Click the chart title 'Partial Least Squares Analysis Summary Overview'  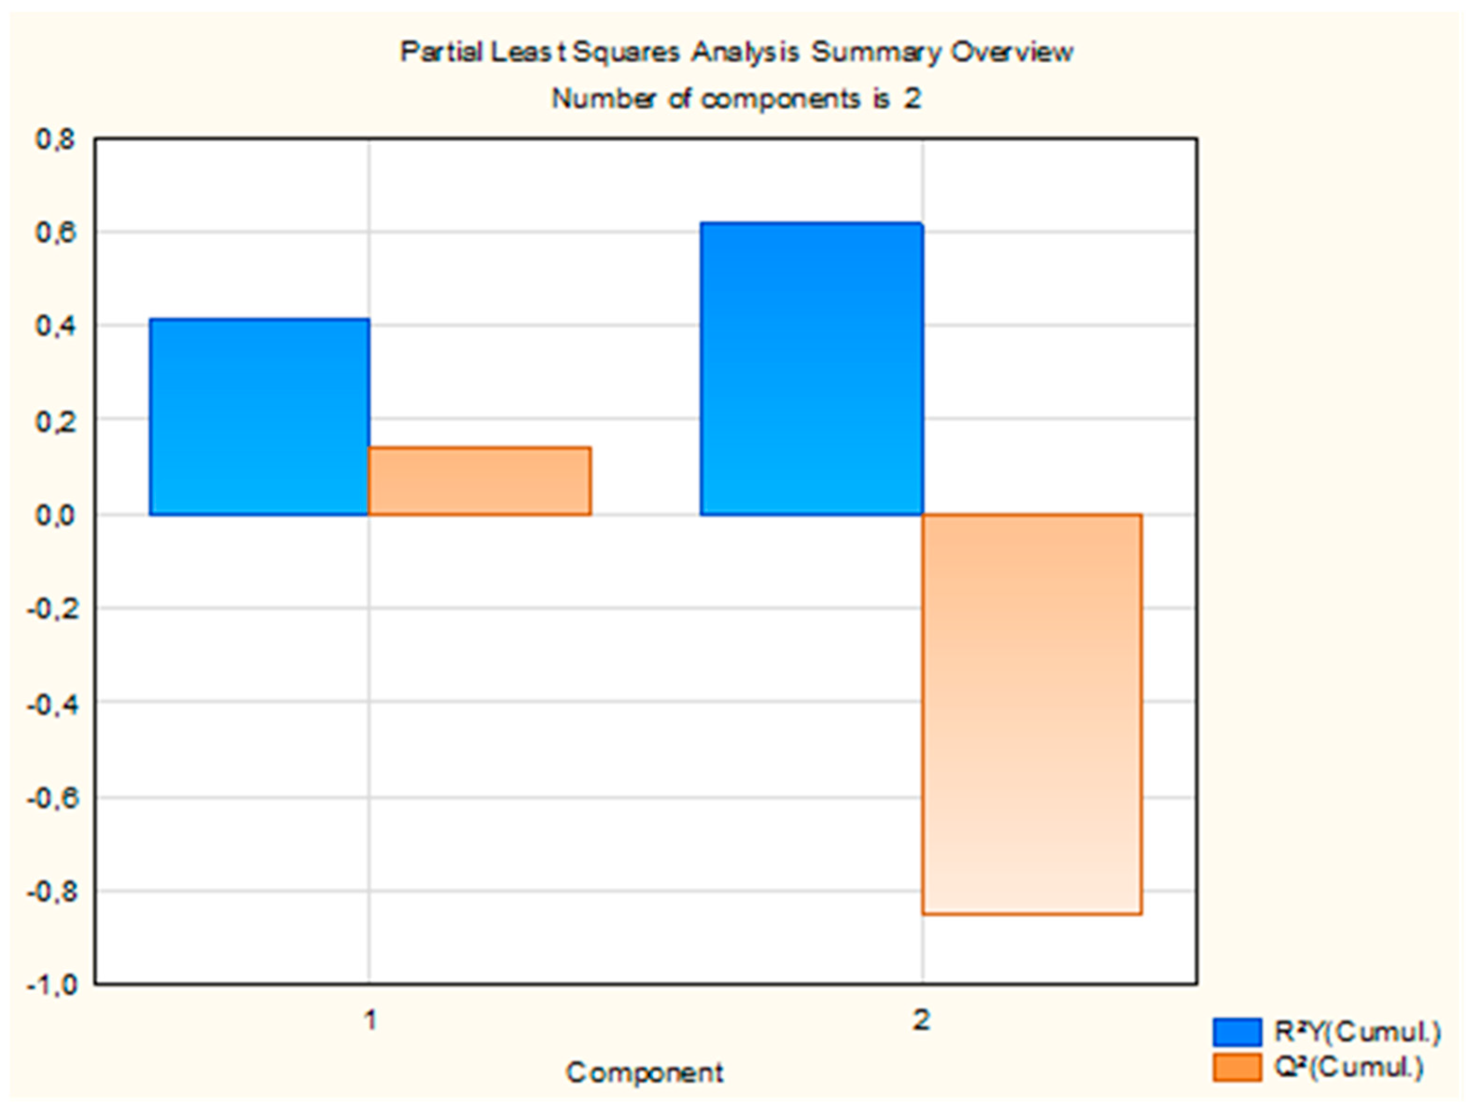[x=736, y=52]
